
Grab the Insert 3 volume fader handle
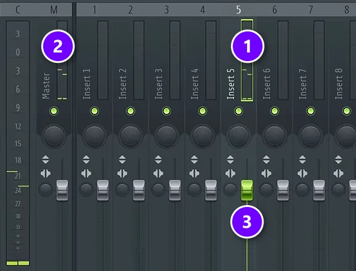pos(175,190)
